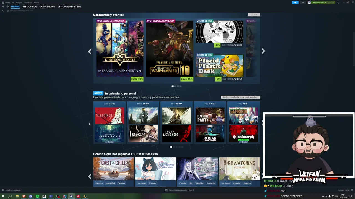
Task: Open the Cast n Chill recommendation
Action: click(x=113, y=169)
